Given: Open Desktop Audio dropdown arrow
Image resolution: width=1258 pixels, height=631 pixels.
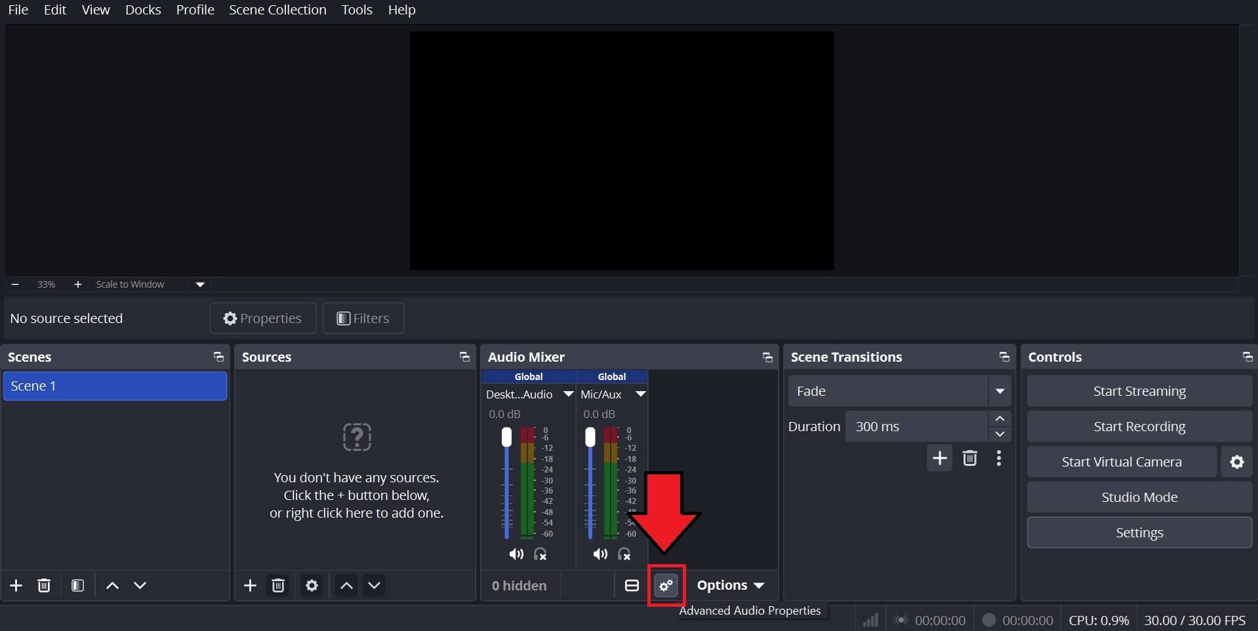Looking at the screenshot, I should click(569, 394).
